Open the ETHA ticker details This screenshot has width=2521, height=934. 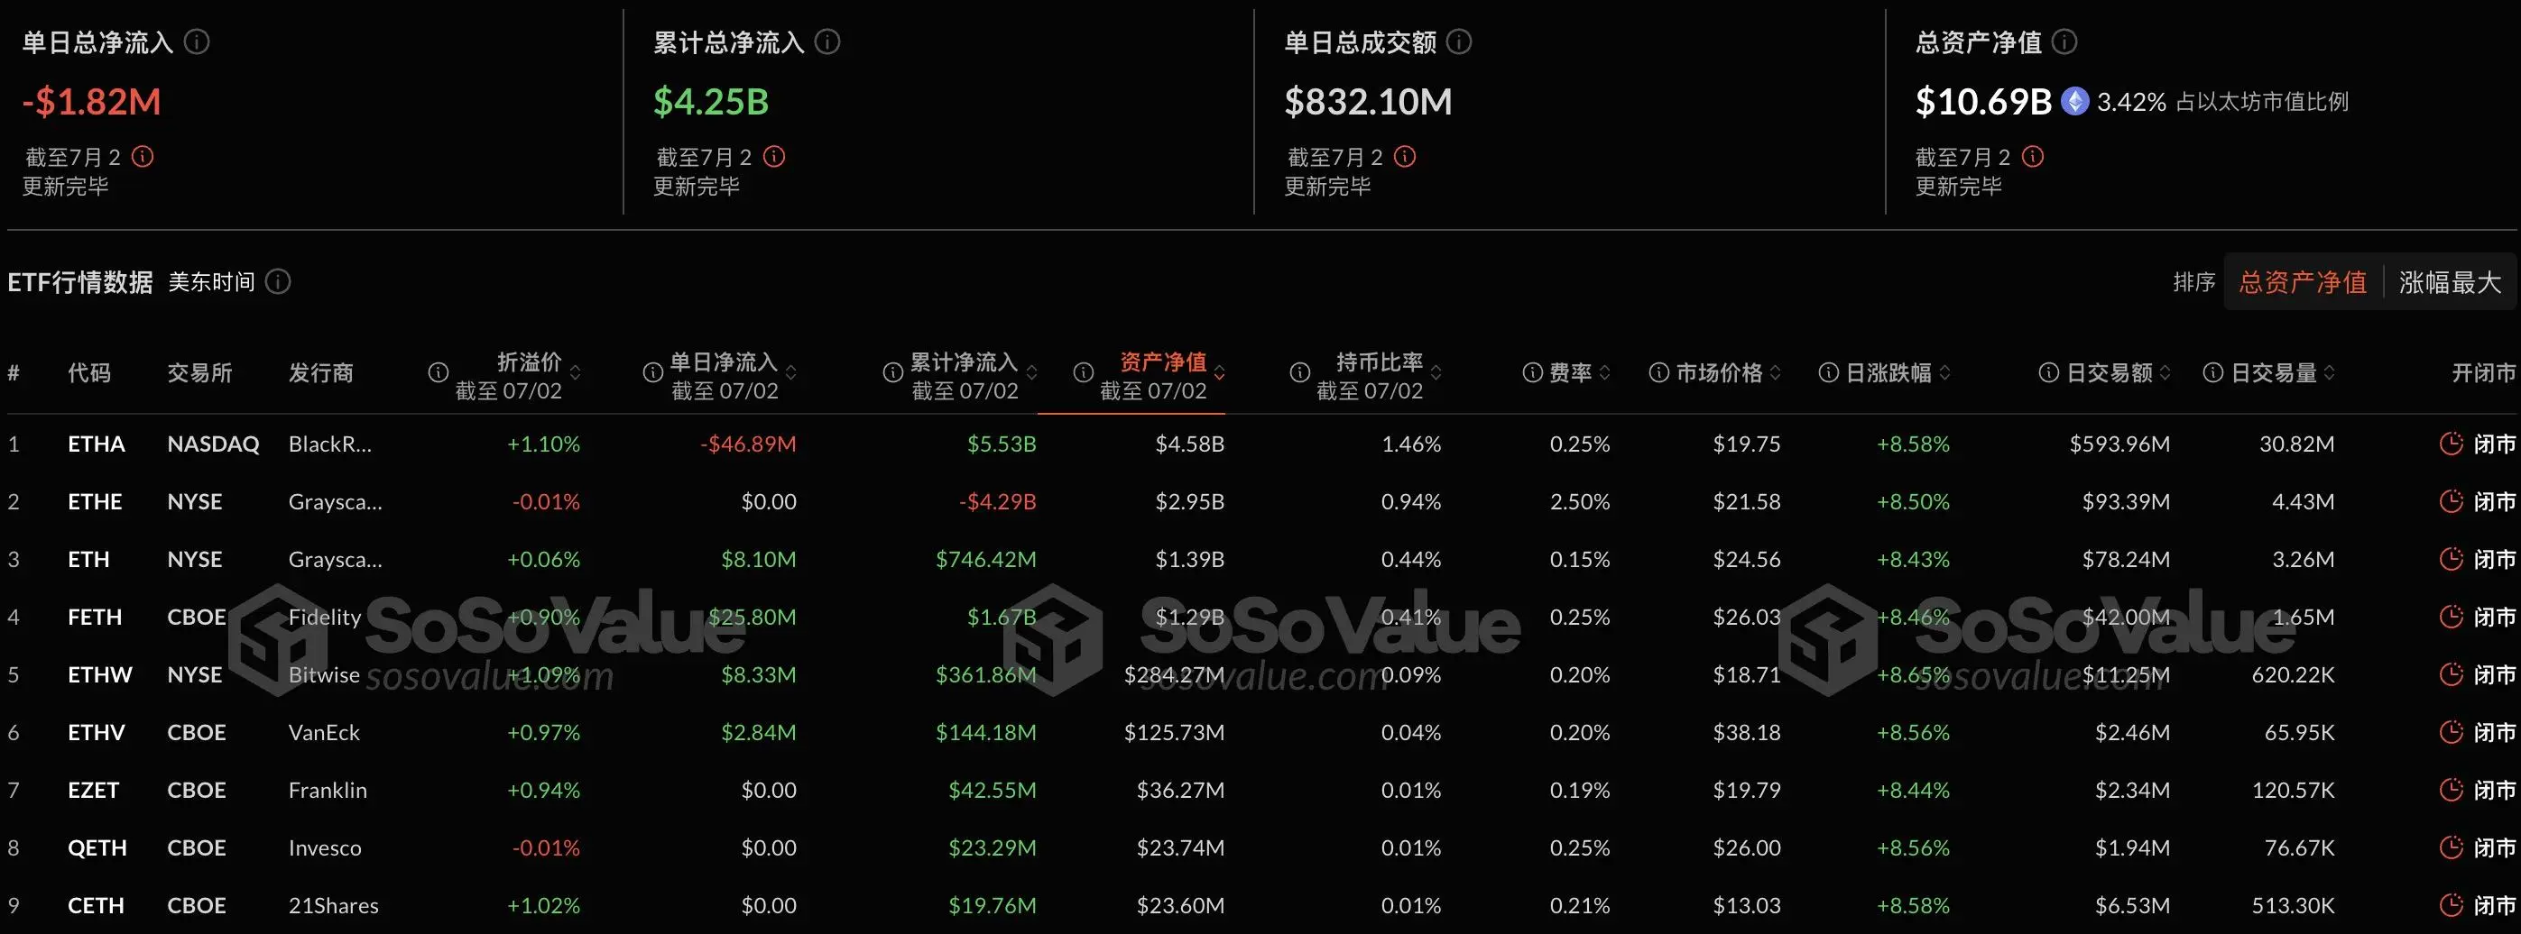pos(97,443)
